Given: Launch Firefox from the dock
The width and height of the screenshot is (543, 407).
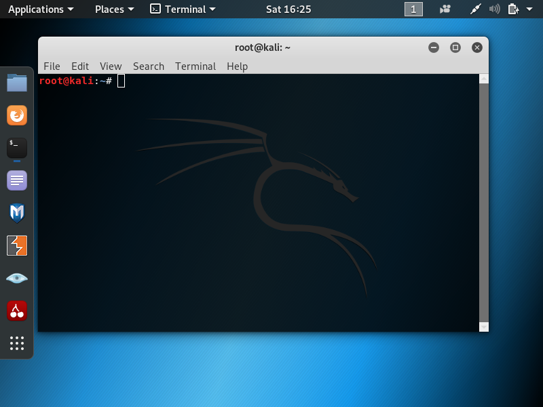Looking at the screenshot, I should pyautogui.click(x=16, y=115).
